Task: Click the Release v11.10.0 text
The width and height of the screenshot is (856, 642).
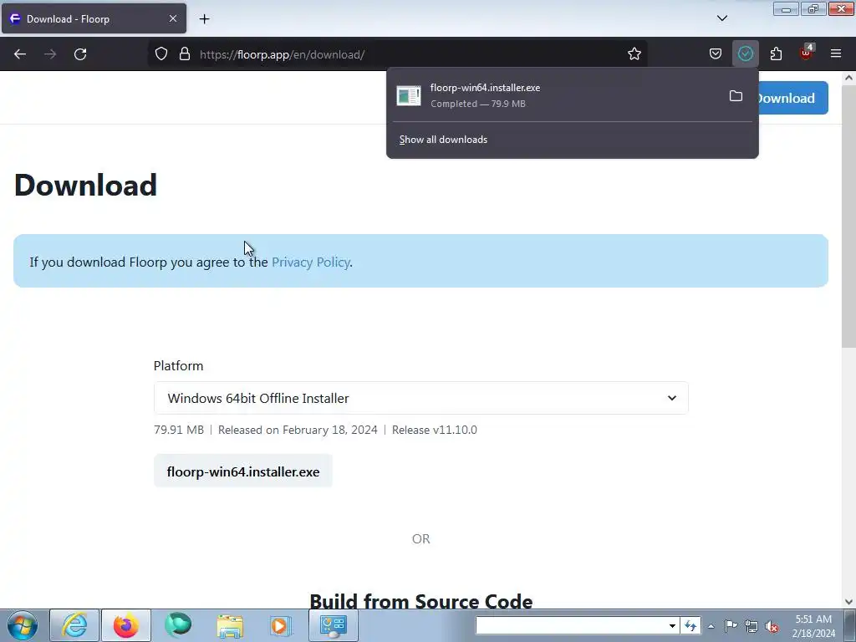Action: pyautogui.click(x=435, y=430)
